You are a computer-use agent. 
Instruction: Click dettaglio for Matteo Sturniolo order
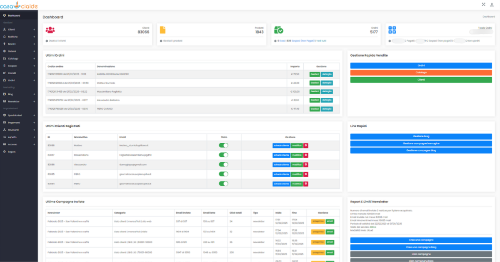(x=327, y=83)
